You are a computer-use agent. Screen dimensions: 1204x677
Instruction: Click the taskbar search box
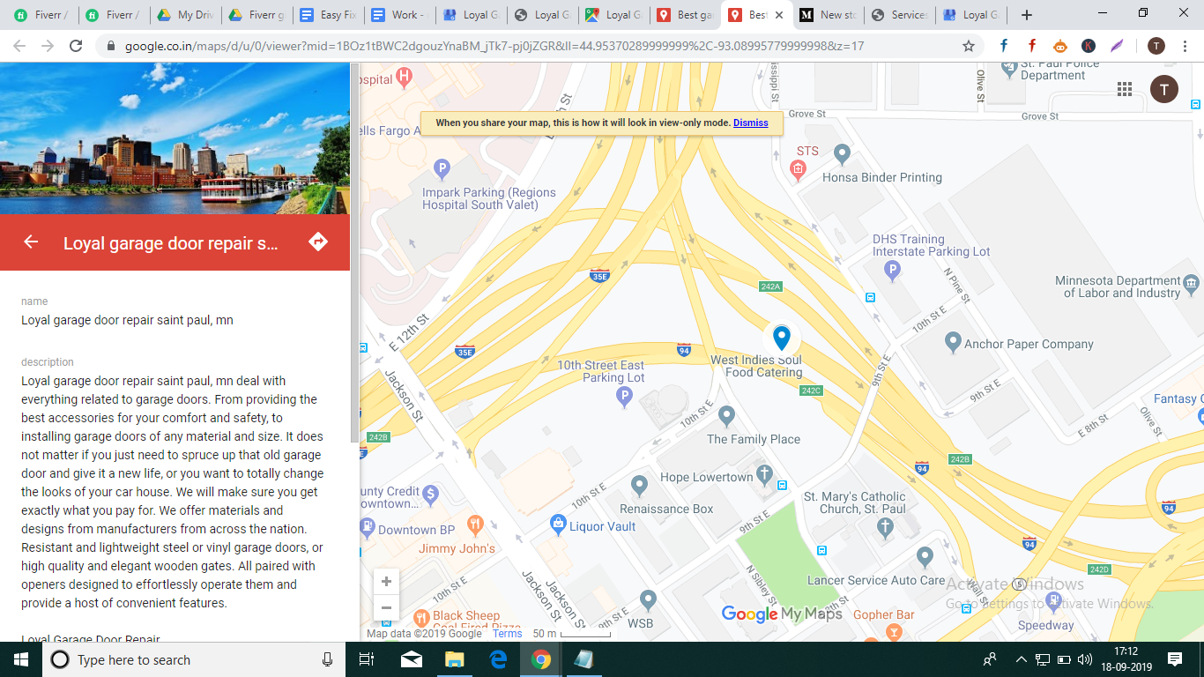[x=194, y=659]
